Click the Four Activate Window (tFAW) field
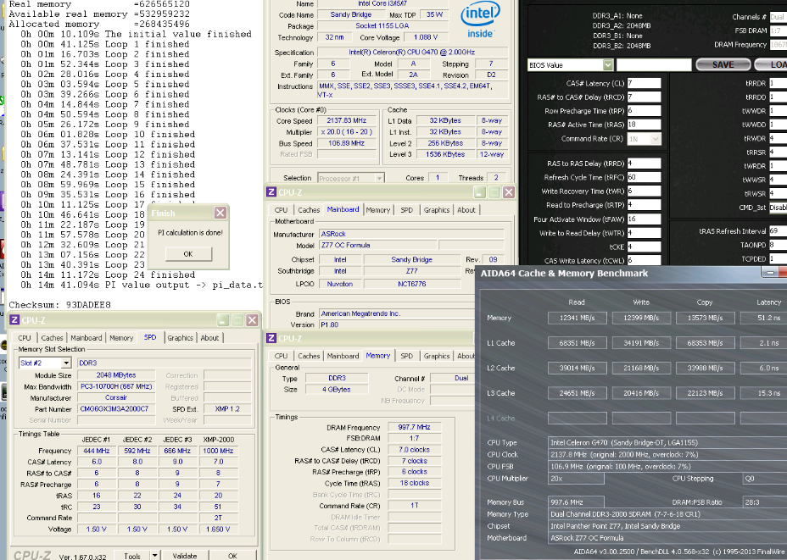 pos(644,219)
